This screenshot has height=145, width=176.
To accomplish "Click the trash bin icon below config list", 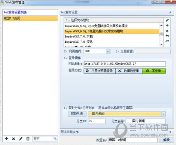I will pos(28,139).
